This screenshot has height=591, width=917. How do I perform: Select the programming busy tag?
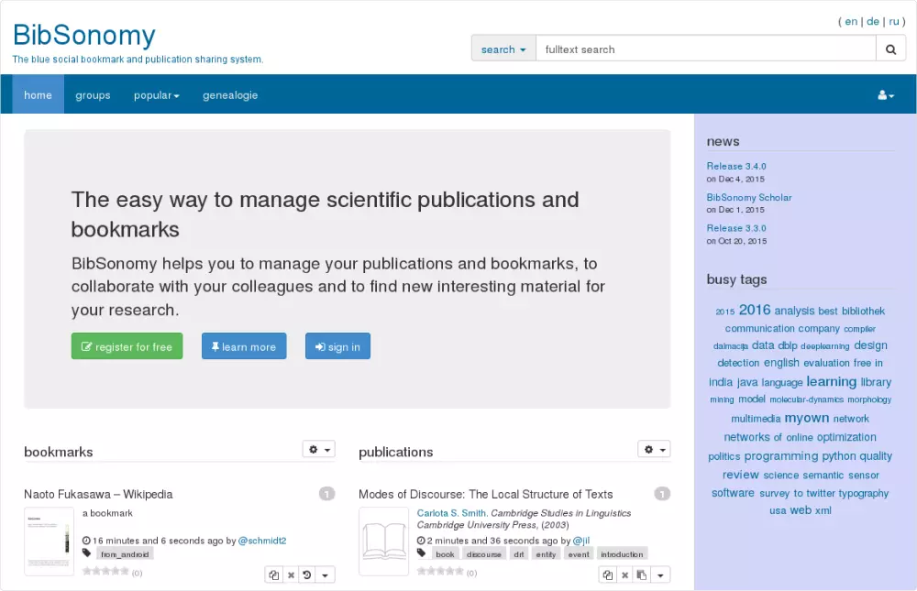coord(780,456)
